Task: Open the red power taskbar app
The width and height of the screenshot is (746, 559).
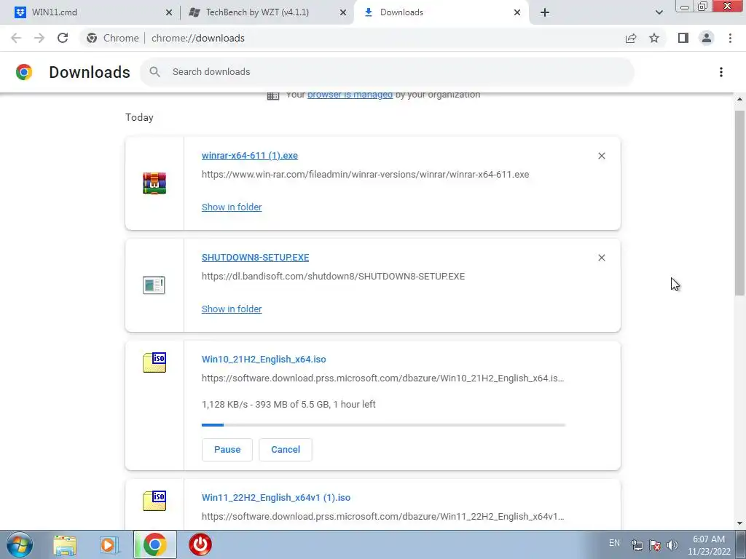Action: [x=200, y=544]
